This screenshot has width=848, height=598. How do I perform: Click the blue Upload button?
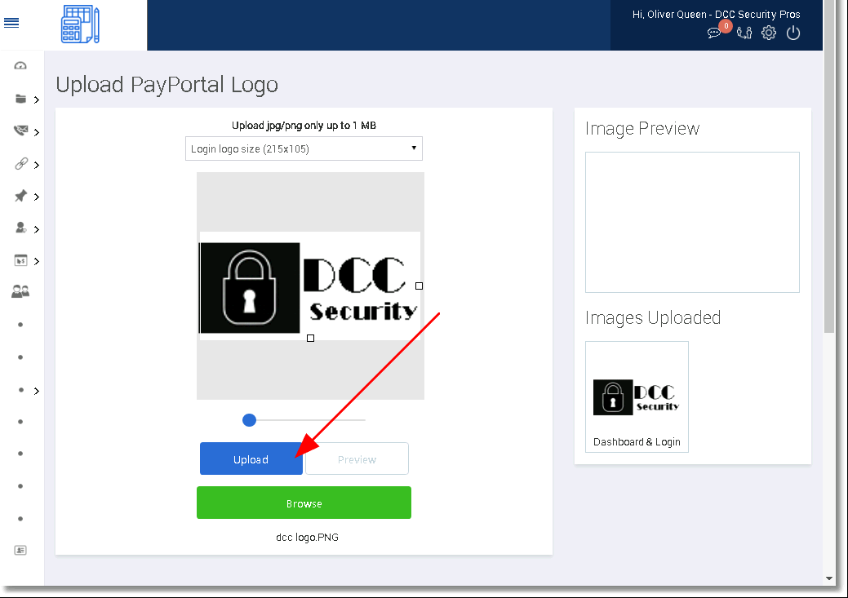(251, 459)
